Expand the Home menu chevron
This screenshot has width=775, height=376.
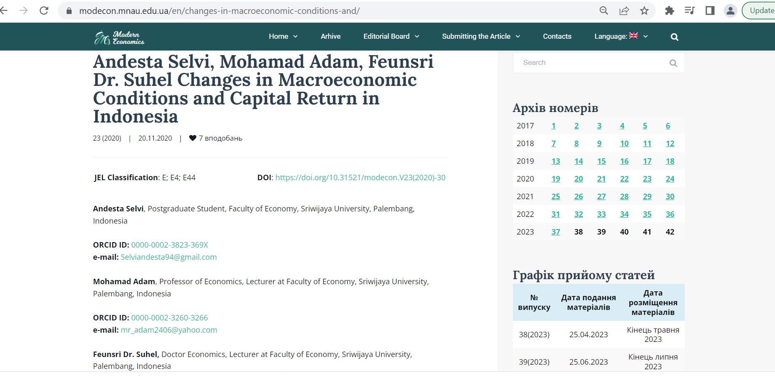(295, 37)
